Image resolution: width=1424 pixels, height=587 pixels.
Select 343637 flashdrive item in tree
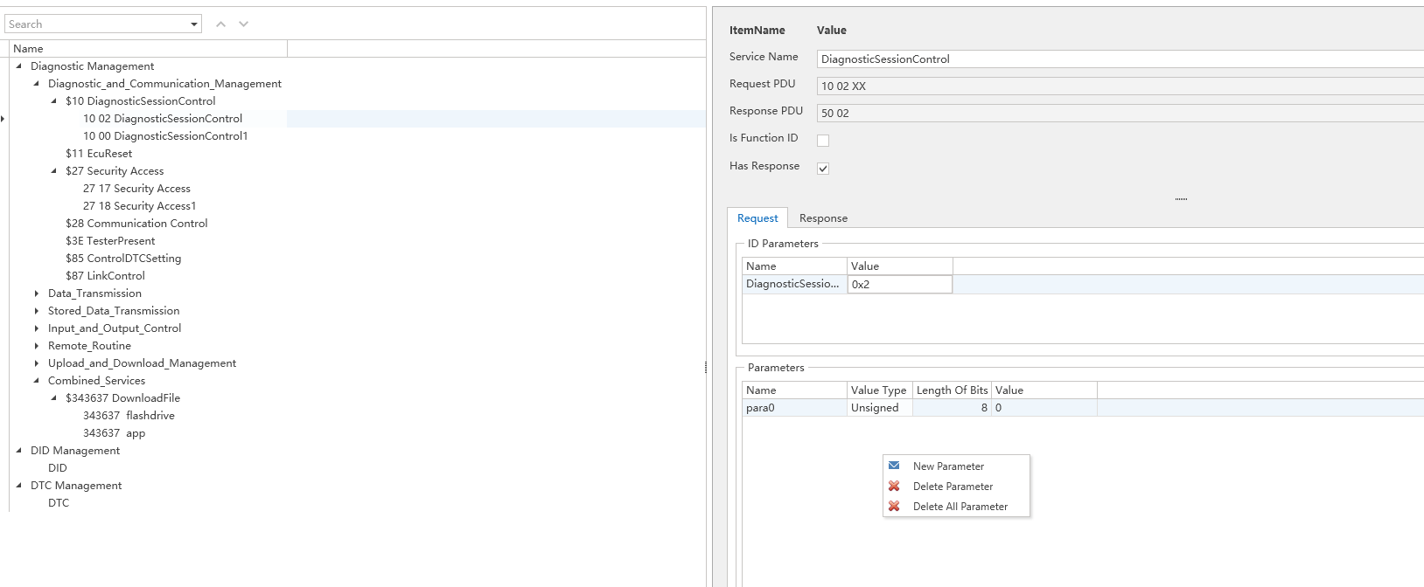pyautogui.click(x=129, y=416)
